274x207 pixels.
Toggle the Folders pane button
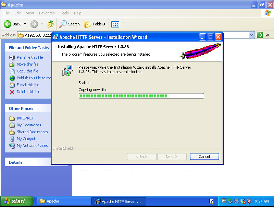(95, 24)
